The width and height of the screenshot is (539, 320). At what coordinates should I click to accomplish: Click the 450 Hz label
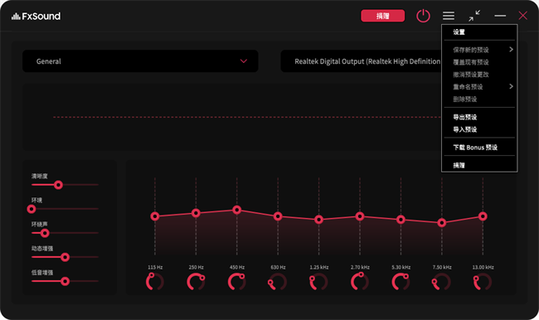coord(237,267)
